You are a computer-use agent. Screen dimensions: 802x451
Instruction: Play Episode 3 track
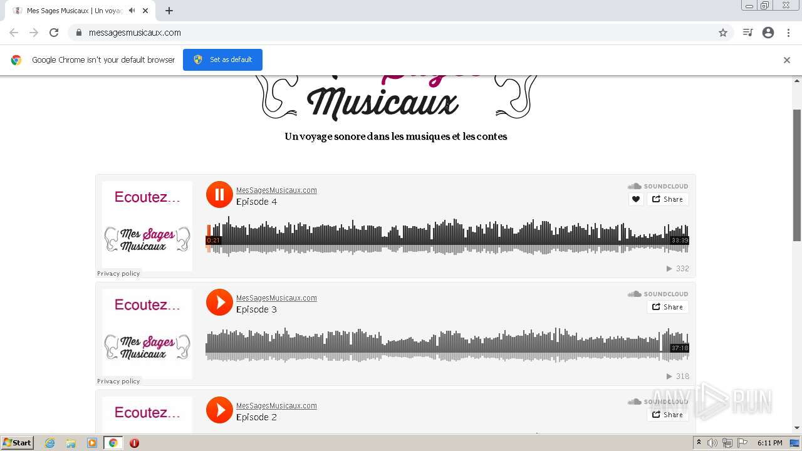[219, 302]
